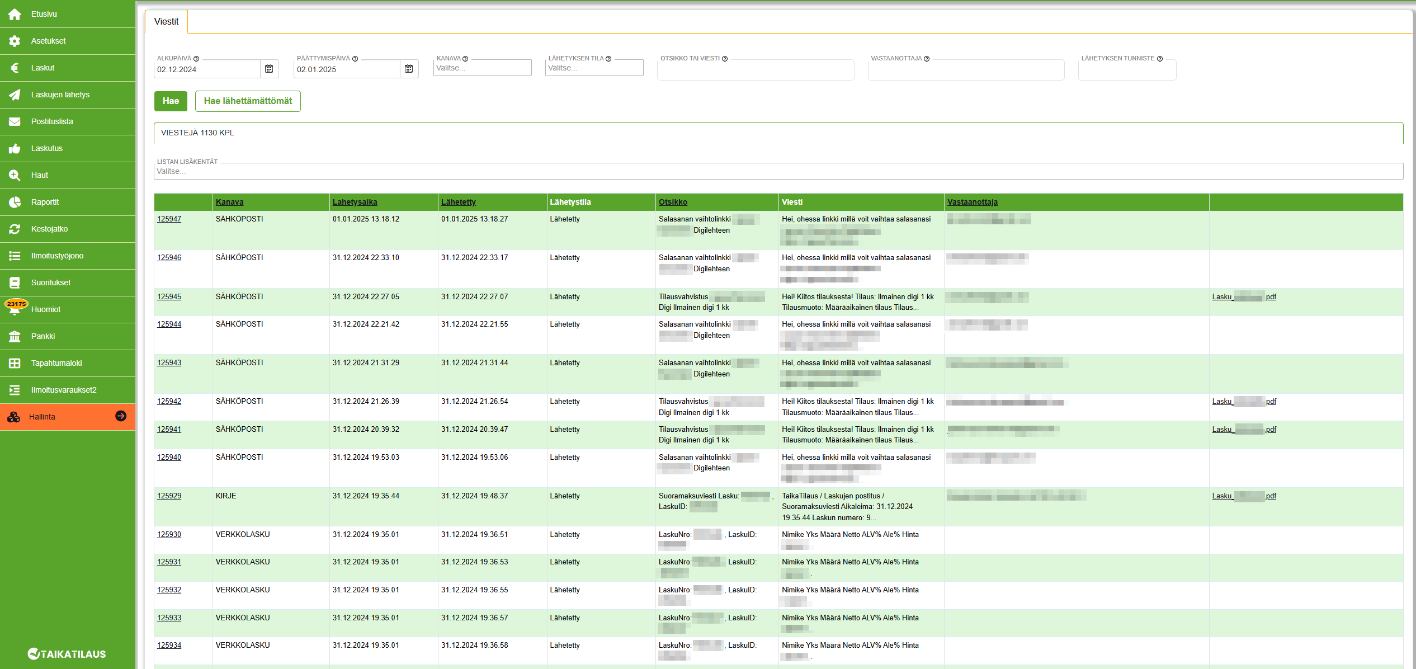Sort by the Otsikko column header
1416x669 pixels.
pyautogui.click(x=673, y=202)
